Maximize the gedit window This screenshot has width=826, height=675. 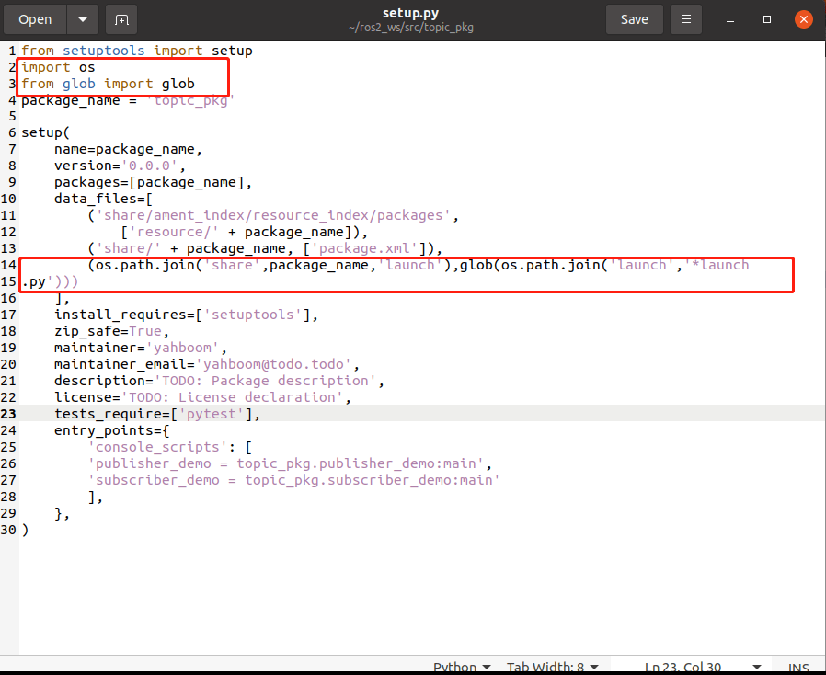point(767,19)
